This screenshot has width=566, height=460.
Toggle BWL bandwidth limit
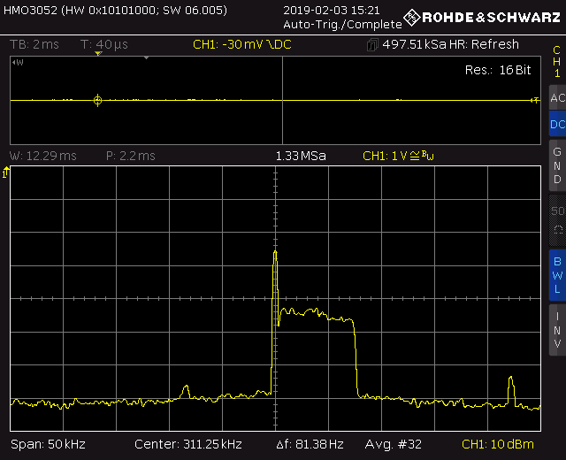coord(556,274)
